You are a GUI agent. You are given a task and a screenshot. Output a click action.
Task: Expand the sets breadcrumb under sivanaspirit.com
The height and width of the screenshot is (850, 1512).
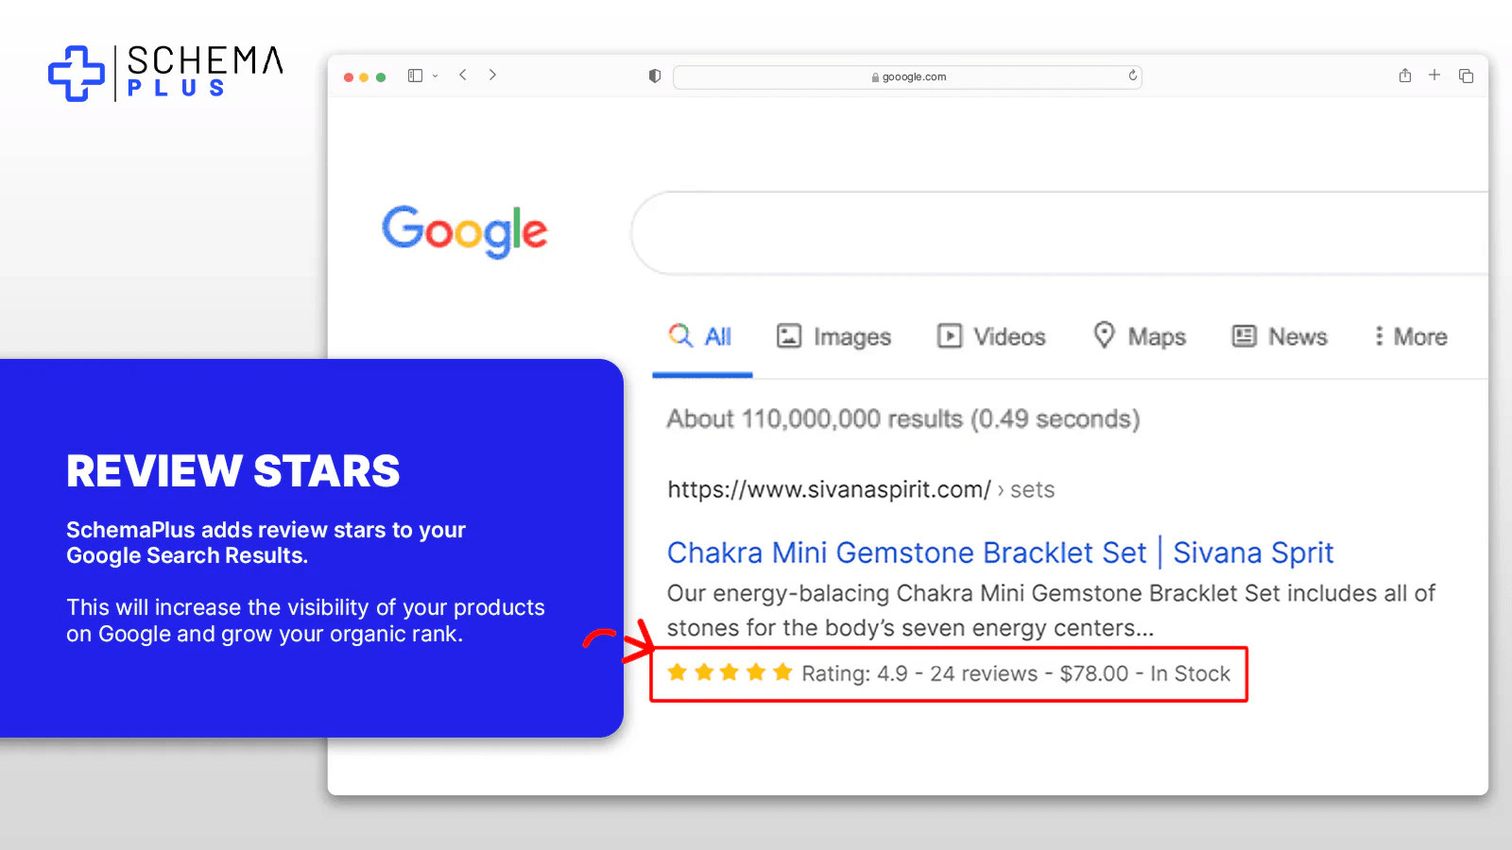pyautogui.click(x=1032, y=489)
